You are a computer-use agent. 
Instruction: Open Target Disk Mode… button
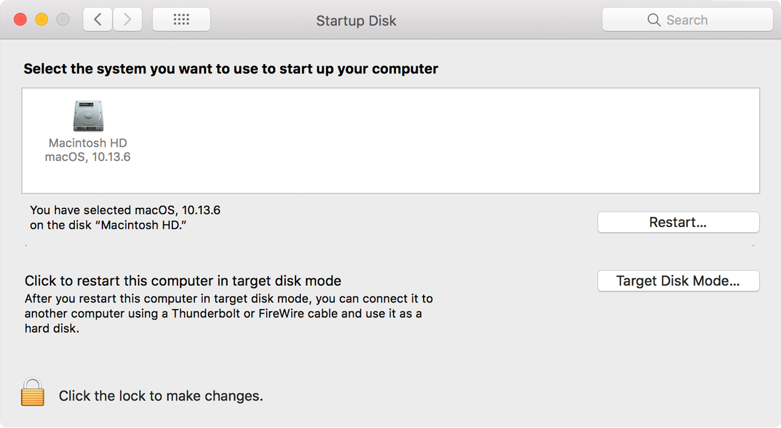click(x=678, y=281)
